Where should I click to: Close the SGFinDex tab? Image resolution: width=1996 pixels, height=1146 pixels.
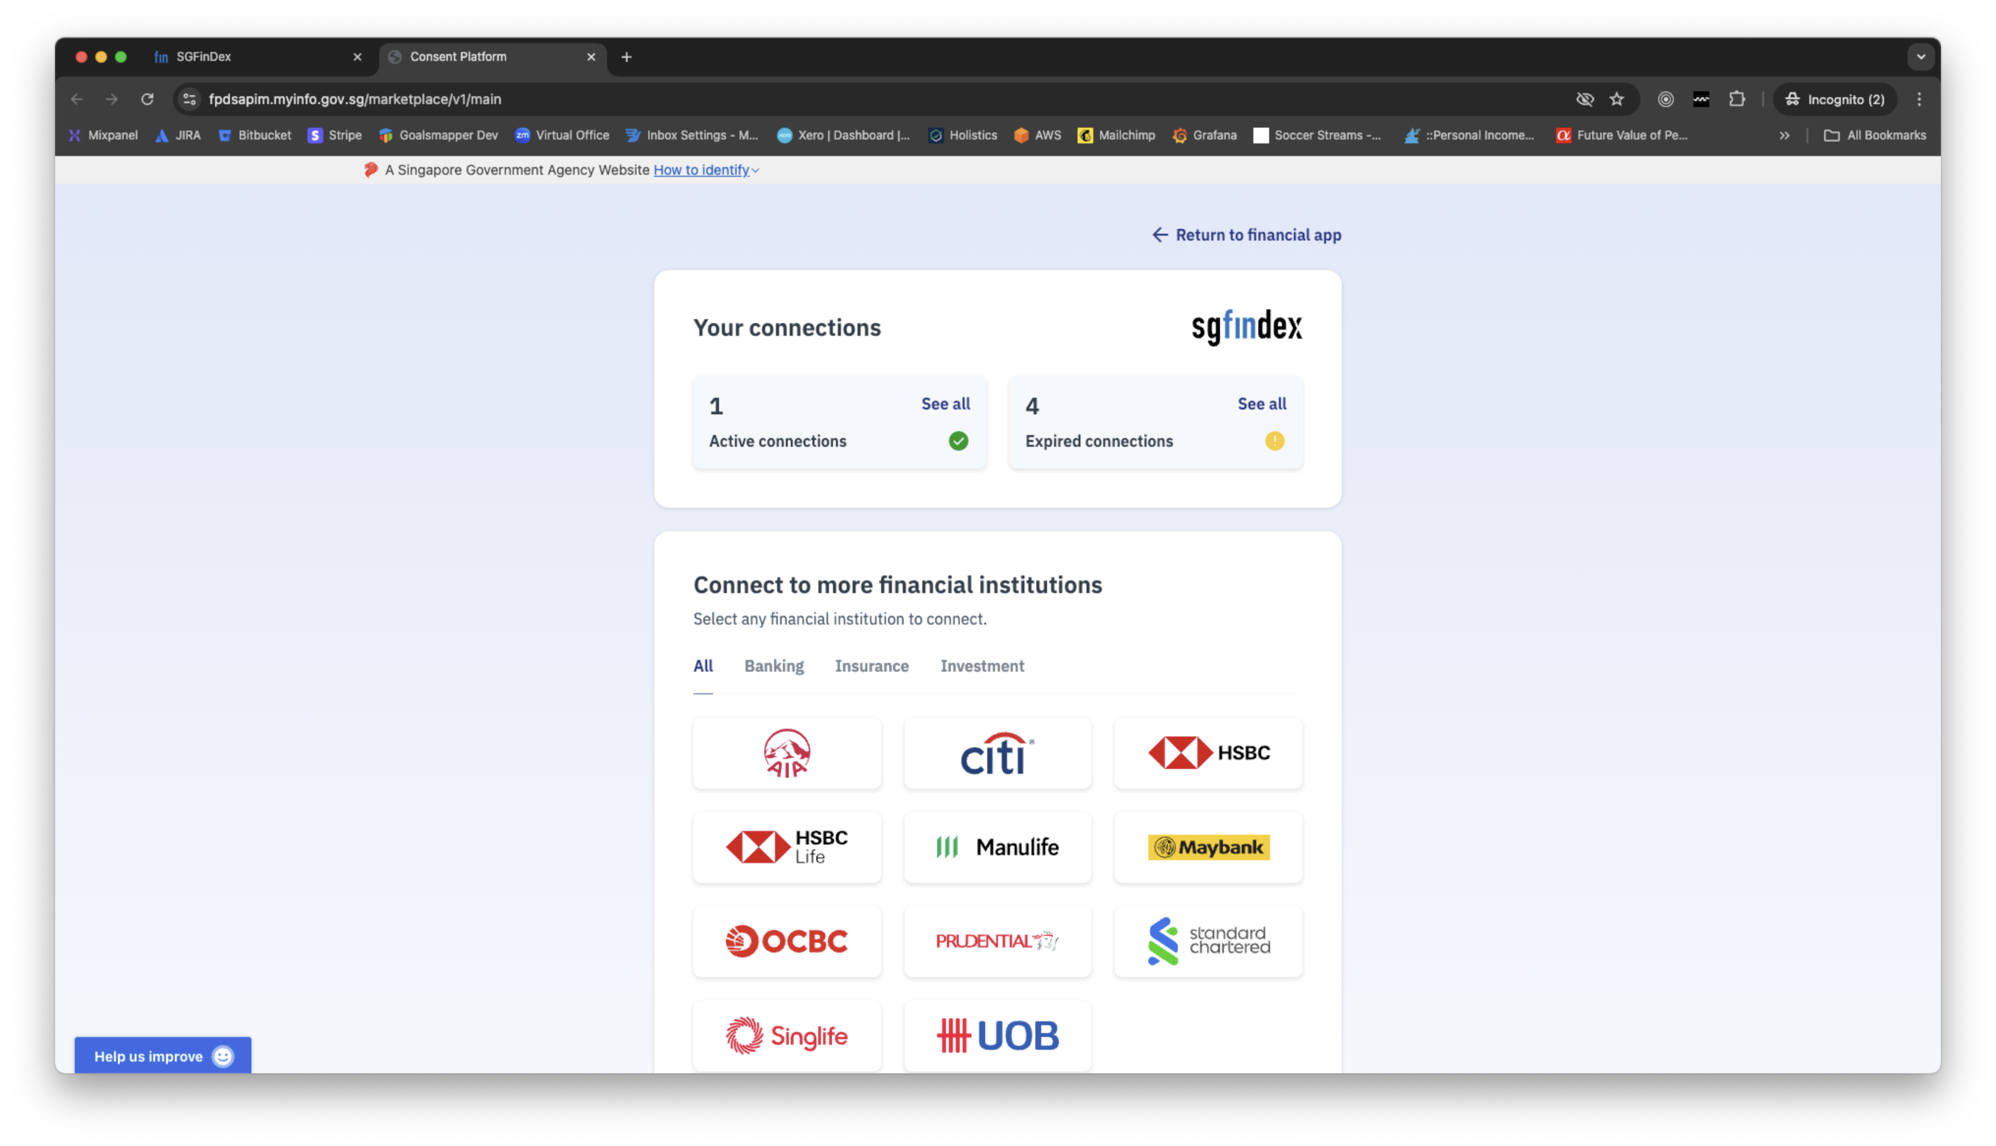point(358,56)
